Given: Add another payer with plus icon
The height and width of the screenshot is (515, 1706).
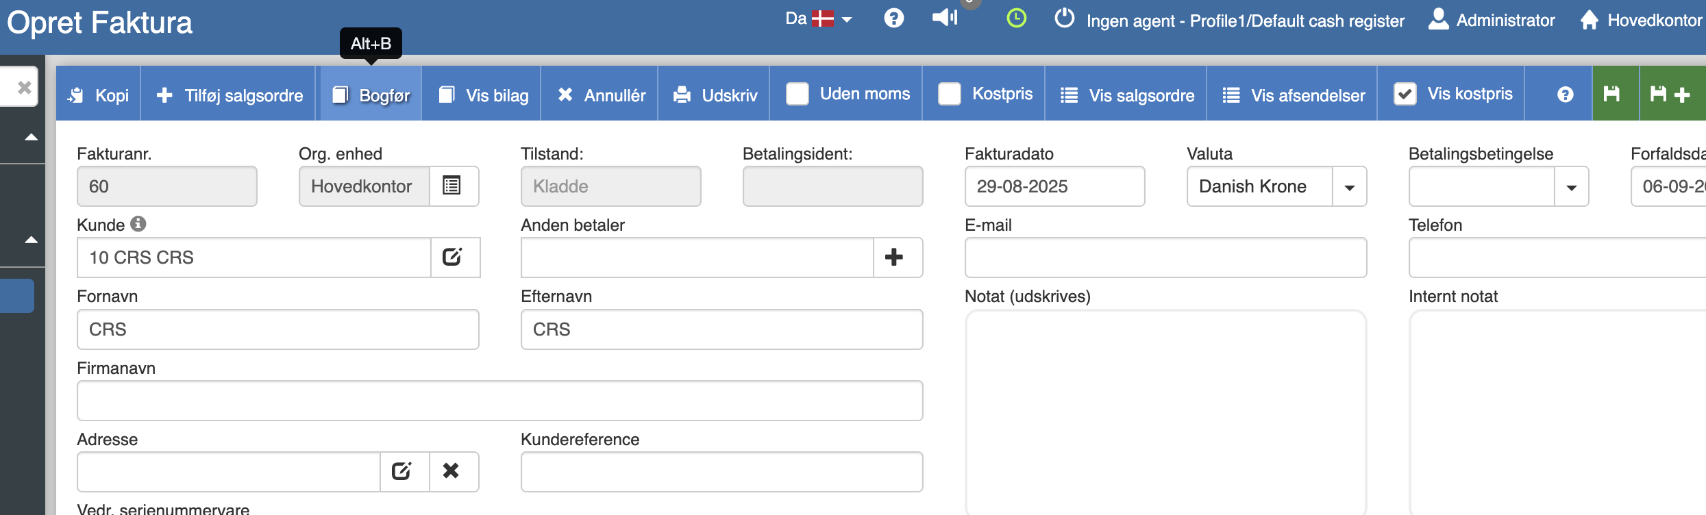Looking at the screenshot, I should (893, 257).
